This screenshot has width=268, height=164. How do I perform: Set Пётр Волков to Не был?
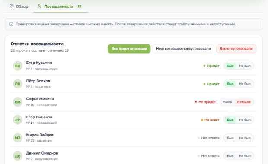tap(245, 84)
